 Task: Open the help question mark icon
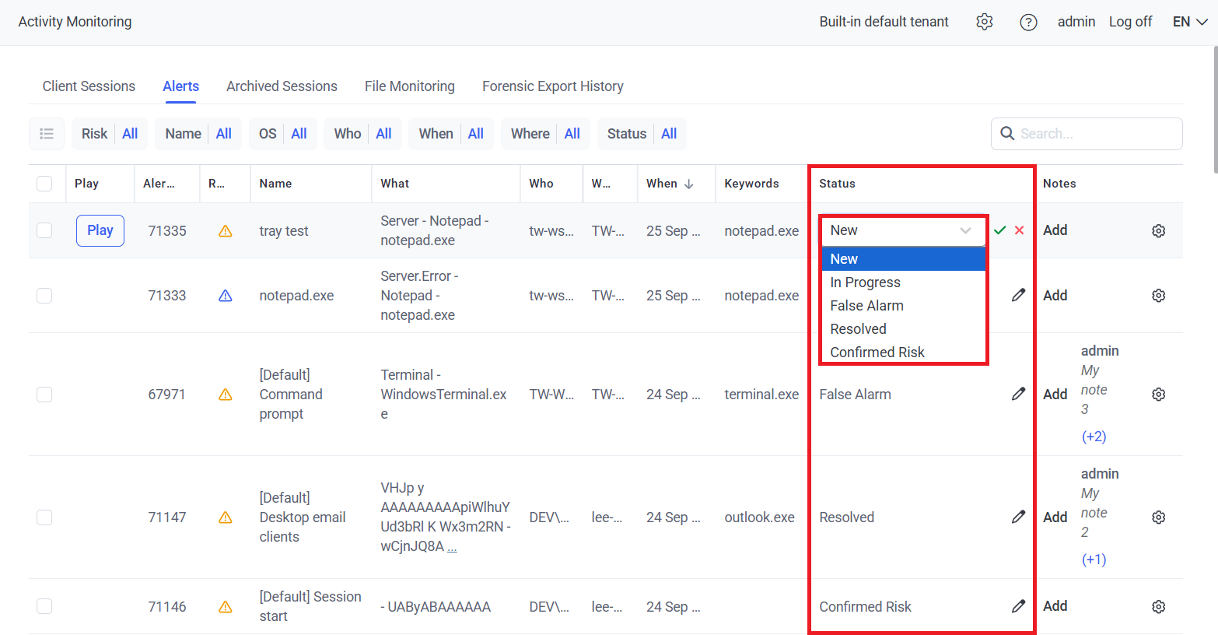[x=1028, y=22]
